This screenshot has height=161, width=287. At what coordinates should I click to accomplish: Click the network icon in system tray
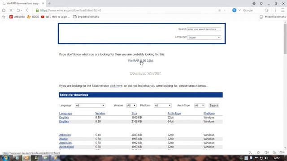(261, 158)
